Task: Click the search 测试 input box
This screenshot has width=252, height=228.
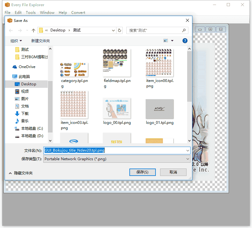Action: (x=157, y=31)
